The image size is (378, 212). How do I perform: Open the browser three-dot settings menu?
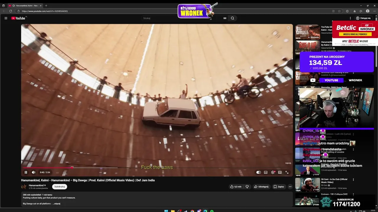pos(374,11)
